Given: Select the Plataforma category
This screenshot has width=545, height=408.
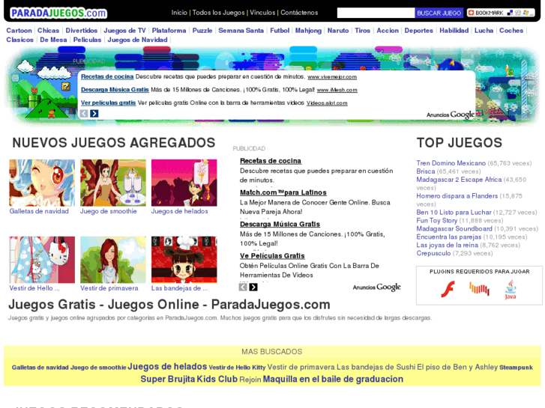Looking at the screenshot, I should (x=169, y=31).
